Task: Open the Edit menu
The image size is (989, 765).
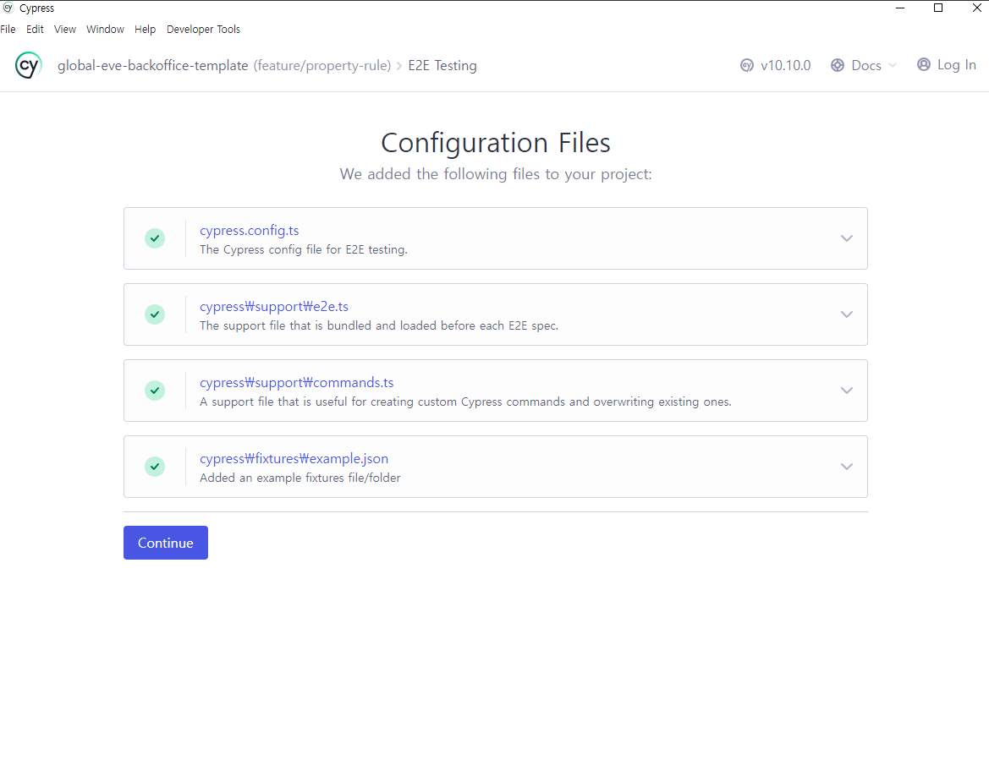Action: pos(35,30)
